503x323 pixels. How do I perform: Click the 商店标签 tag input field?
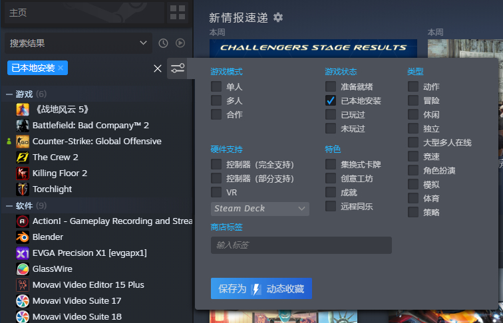[x=301, y=245]
